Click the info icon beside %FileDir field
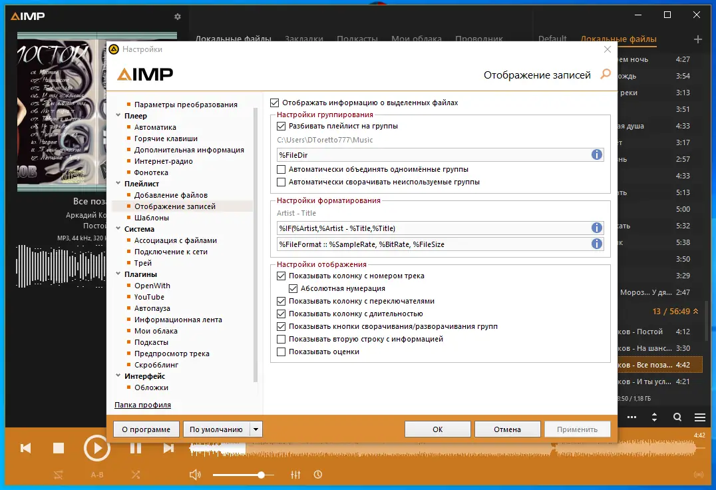 pos(596,155)
